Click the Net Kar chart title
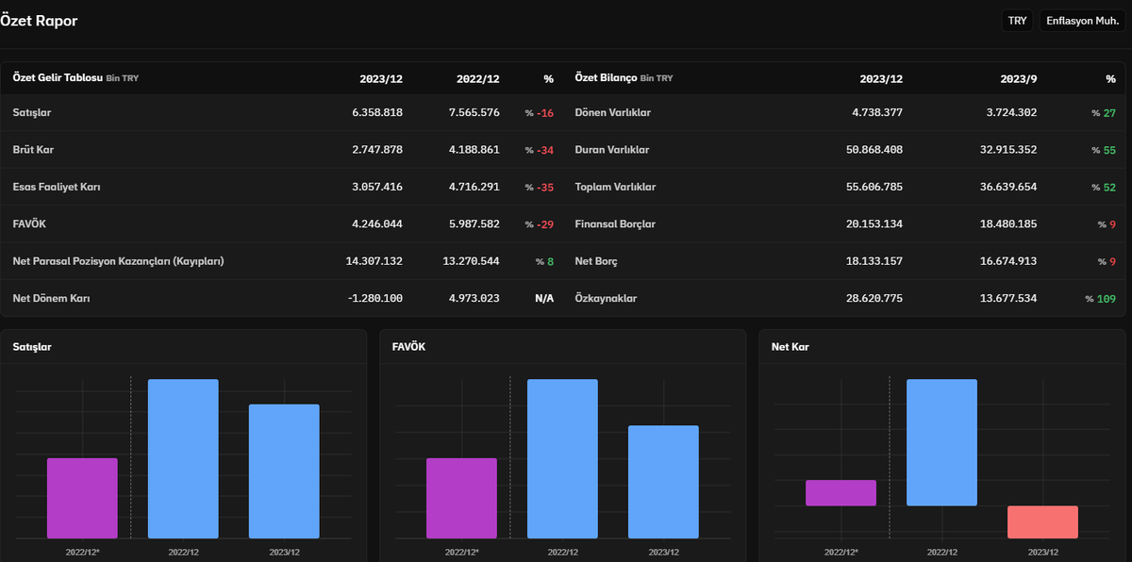 790,347
